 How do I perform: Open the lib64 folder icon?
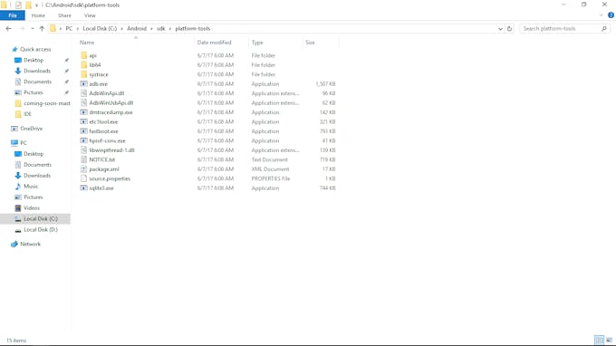point(83,65)
